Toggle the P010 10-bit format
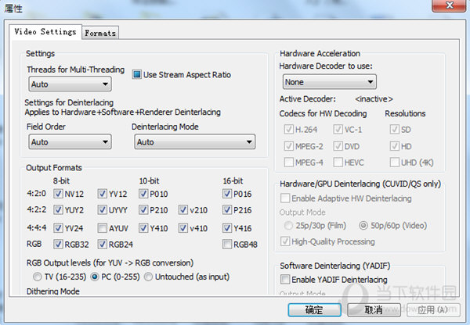The width and height of the screenshot is (470, 325). [143, 194]
